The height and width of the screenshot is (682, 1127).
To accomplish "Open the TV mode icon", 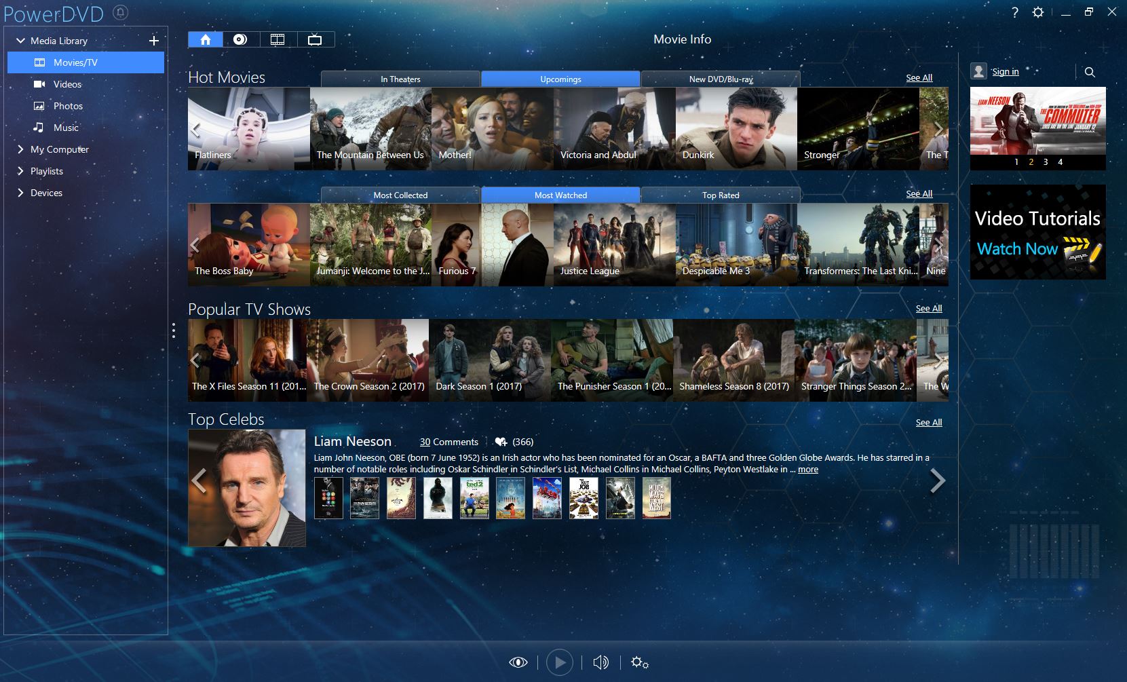I will click(314, 39).
